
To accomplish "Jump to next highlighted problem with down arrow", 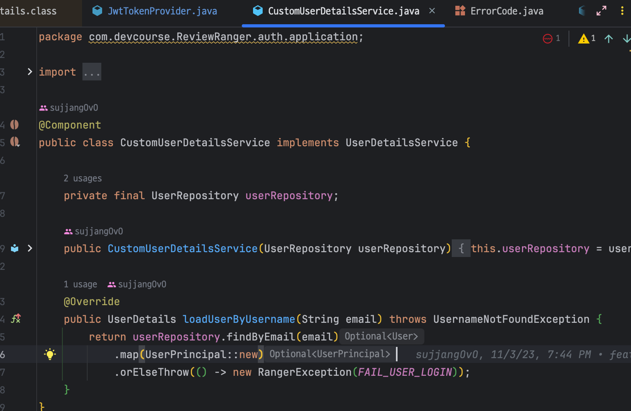I will click(627, 38).
